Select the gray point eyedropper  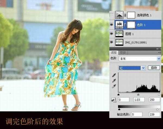[x=114, y=80]
